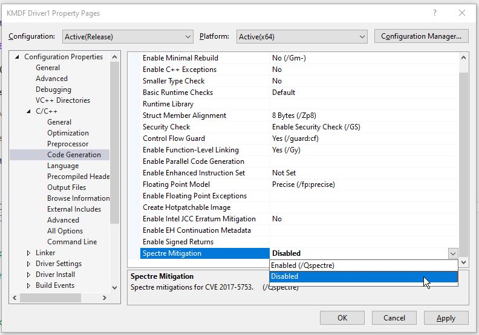Select the Browse Information page

pyautogui.click(x=78, y=198)
